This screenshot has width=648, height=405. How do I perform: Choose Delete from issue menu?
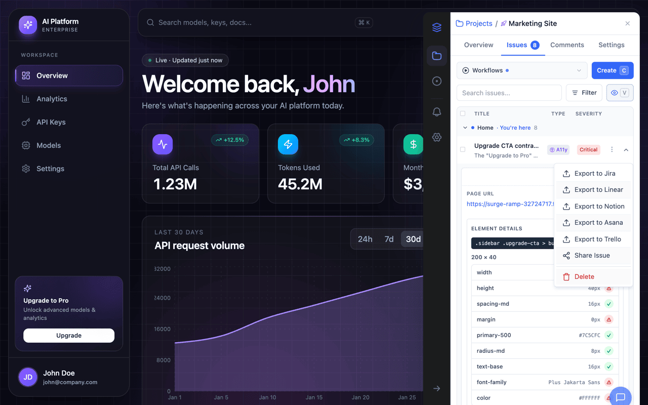coord(593,277)
